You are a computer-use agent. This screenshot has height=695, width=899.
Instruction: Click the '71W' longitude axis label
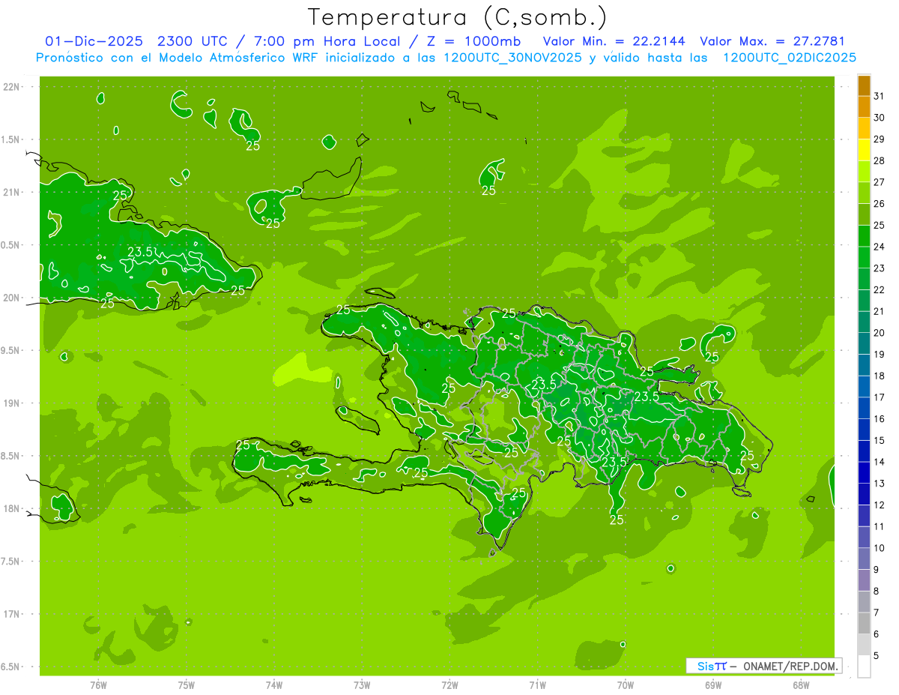point(537,685)
